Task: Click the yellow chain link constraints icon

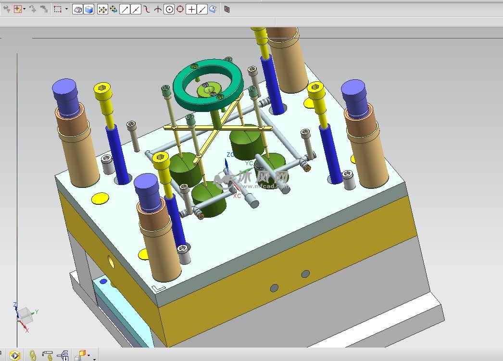Action: coord(33,355)
